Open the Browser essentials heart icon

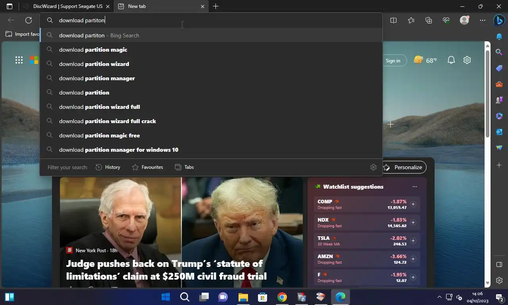pyautogui.click(x=446, y=20)
